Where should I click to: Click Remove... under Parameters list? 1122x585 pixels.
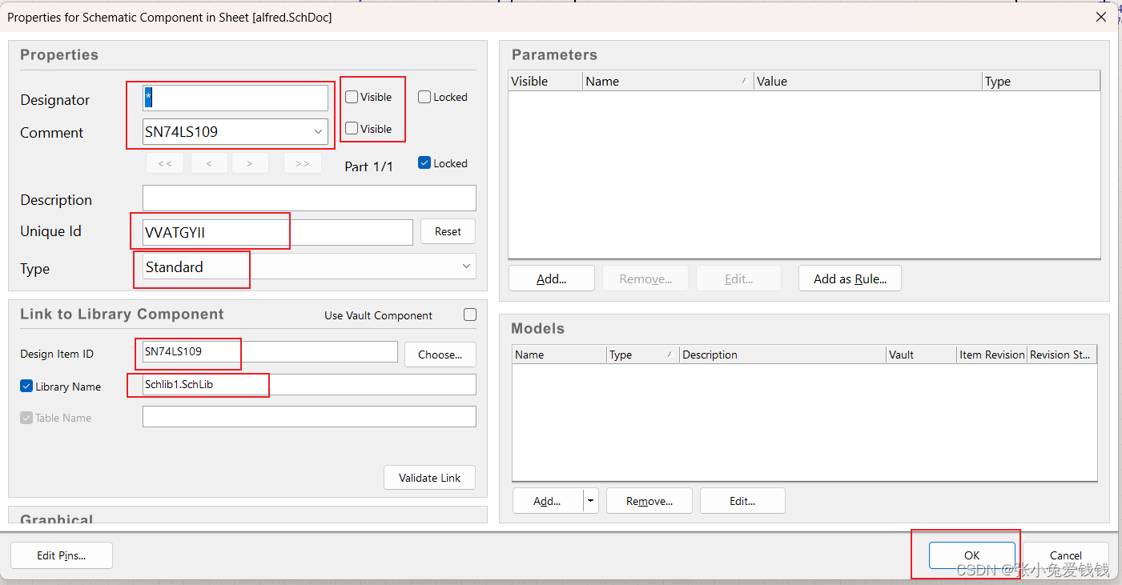pos(645,278)
